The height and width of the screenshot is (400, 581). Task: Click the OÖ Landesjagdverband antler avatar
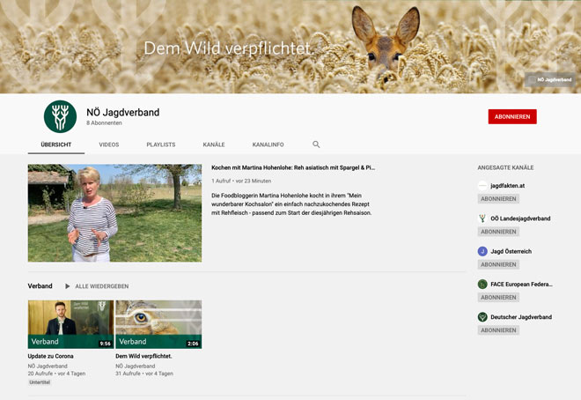(482, 219)
